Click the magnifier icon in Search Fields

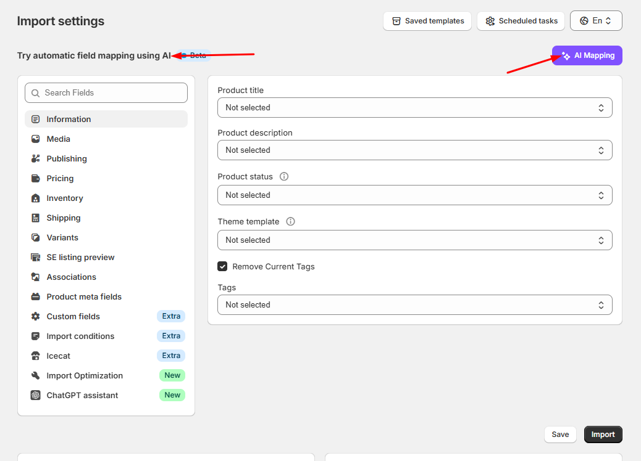pyautogui.click(x=36, y=93)
